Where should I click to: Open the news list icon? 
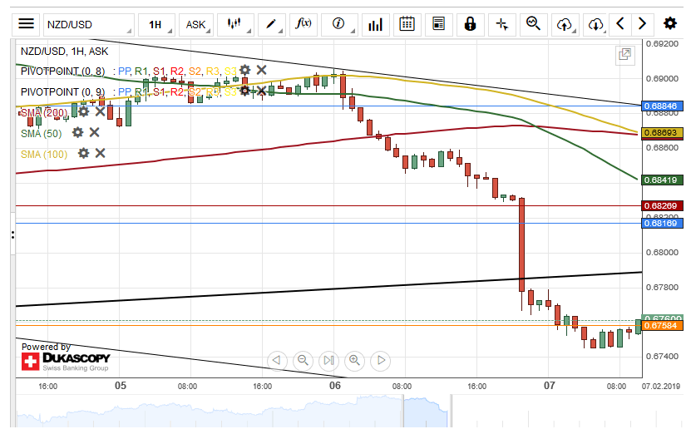pyautogui.click(x=438, y=24)
